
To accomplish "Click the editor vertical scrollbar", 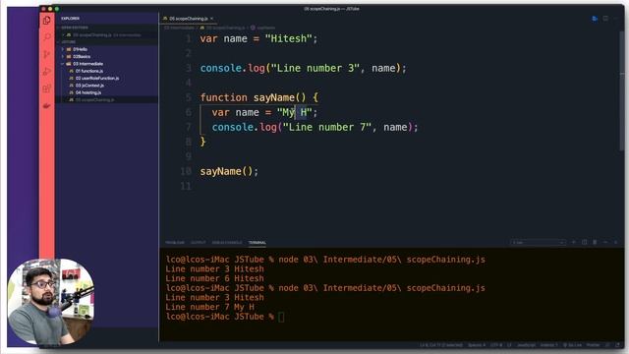I will 621,91.
